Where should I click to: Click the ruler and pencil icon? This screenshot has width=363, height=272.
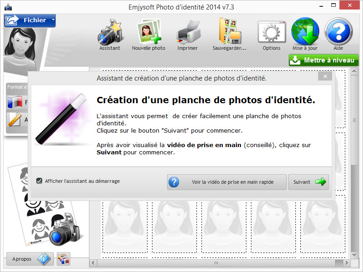(x=15, y=120)
